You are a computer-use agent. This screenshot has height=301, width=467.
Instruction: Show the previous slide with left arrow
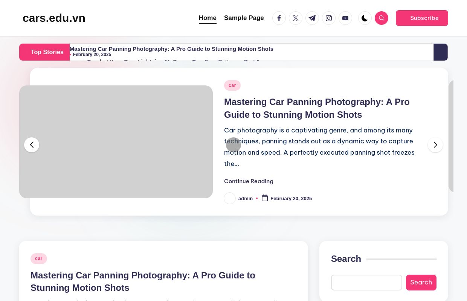pos(32,145)
